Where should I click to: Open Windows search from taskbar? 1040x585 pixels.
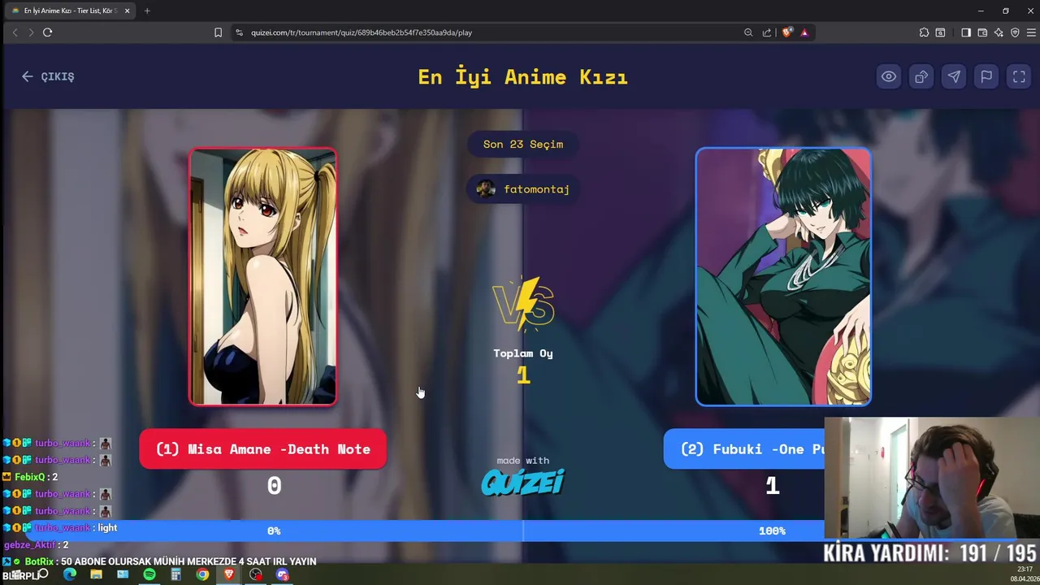[43, 574]
